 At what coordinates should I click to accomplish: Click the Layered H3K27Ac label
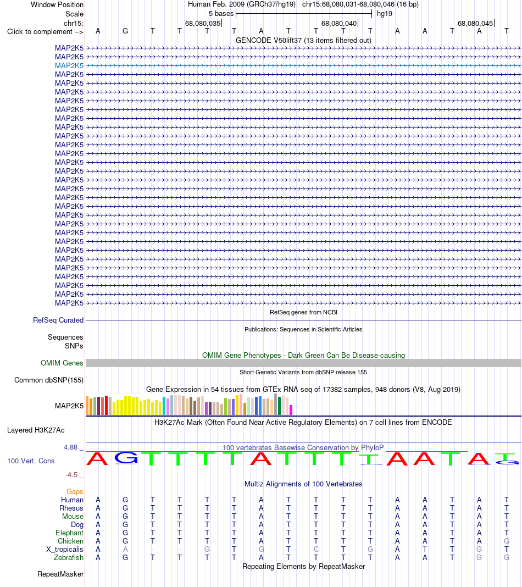(x=36, y=430)
